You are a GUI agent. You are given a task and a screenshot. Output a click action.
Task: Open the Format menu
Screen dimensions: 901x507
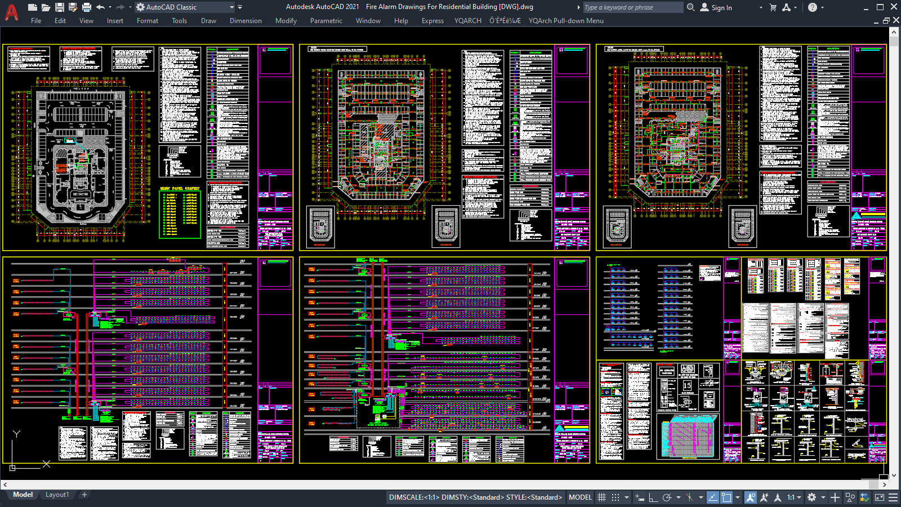click(x=147, y=21)
